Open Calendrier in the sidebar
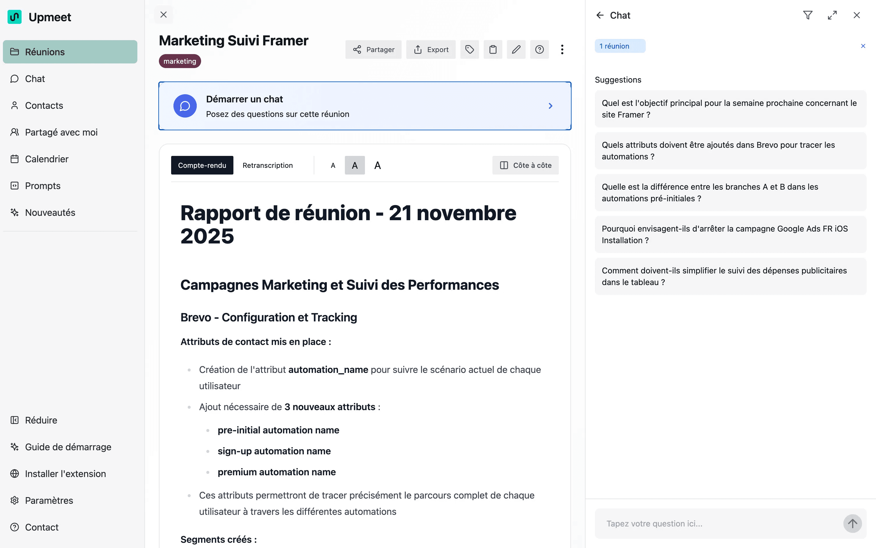 click(x=46, y=159)
